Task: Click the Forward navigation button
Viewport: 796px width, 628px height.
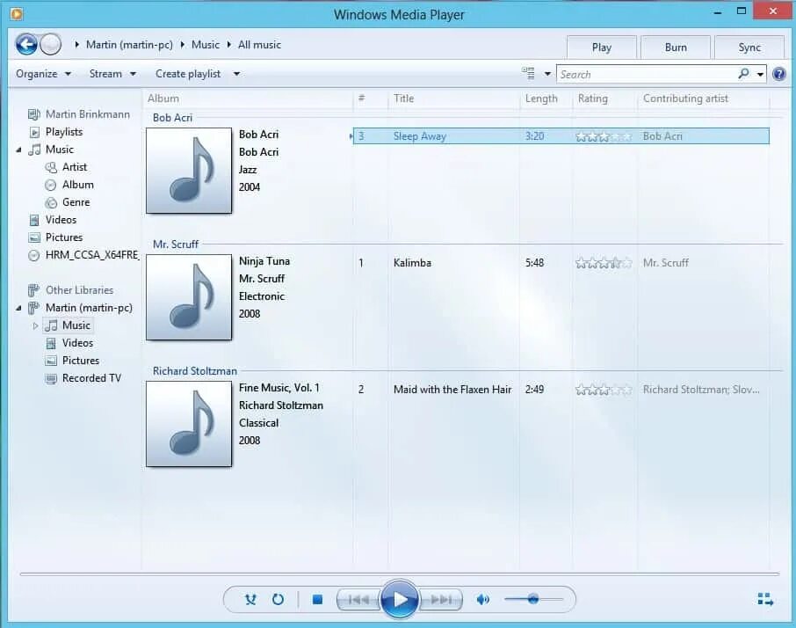Action: click(x=50, y=45)
